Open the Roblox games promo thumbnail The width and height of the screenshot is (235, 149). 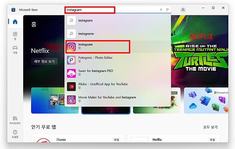click(48, 101)
